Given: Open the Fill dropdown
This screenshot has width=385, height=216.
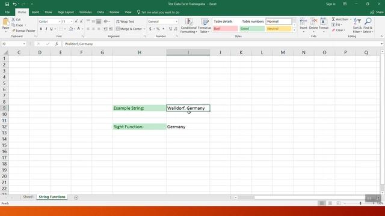Looking at the screenshot, I should tap(337, 25).
